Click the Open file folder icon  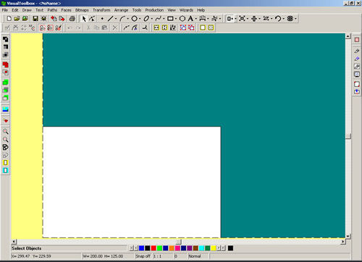17,19
